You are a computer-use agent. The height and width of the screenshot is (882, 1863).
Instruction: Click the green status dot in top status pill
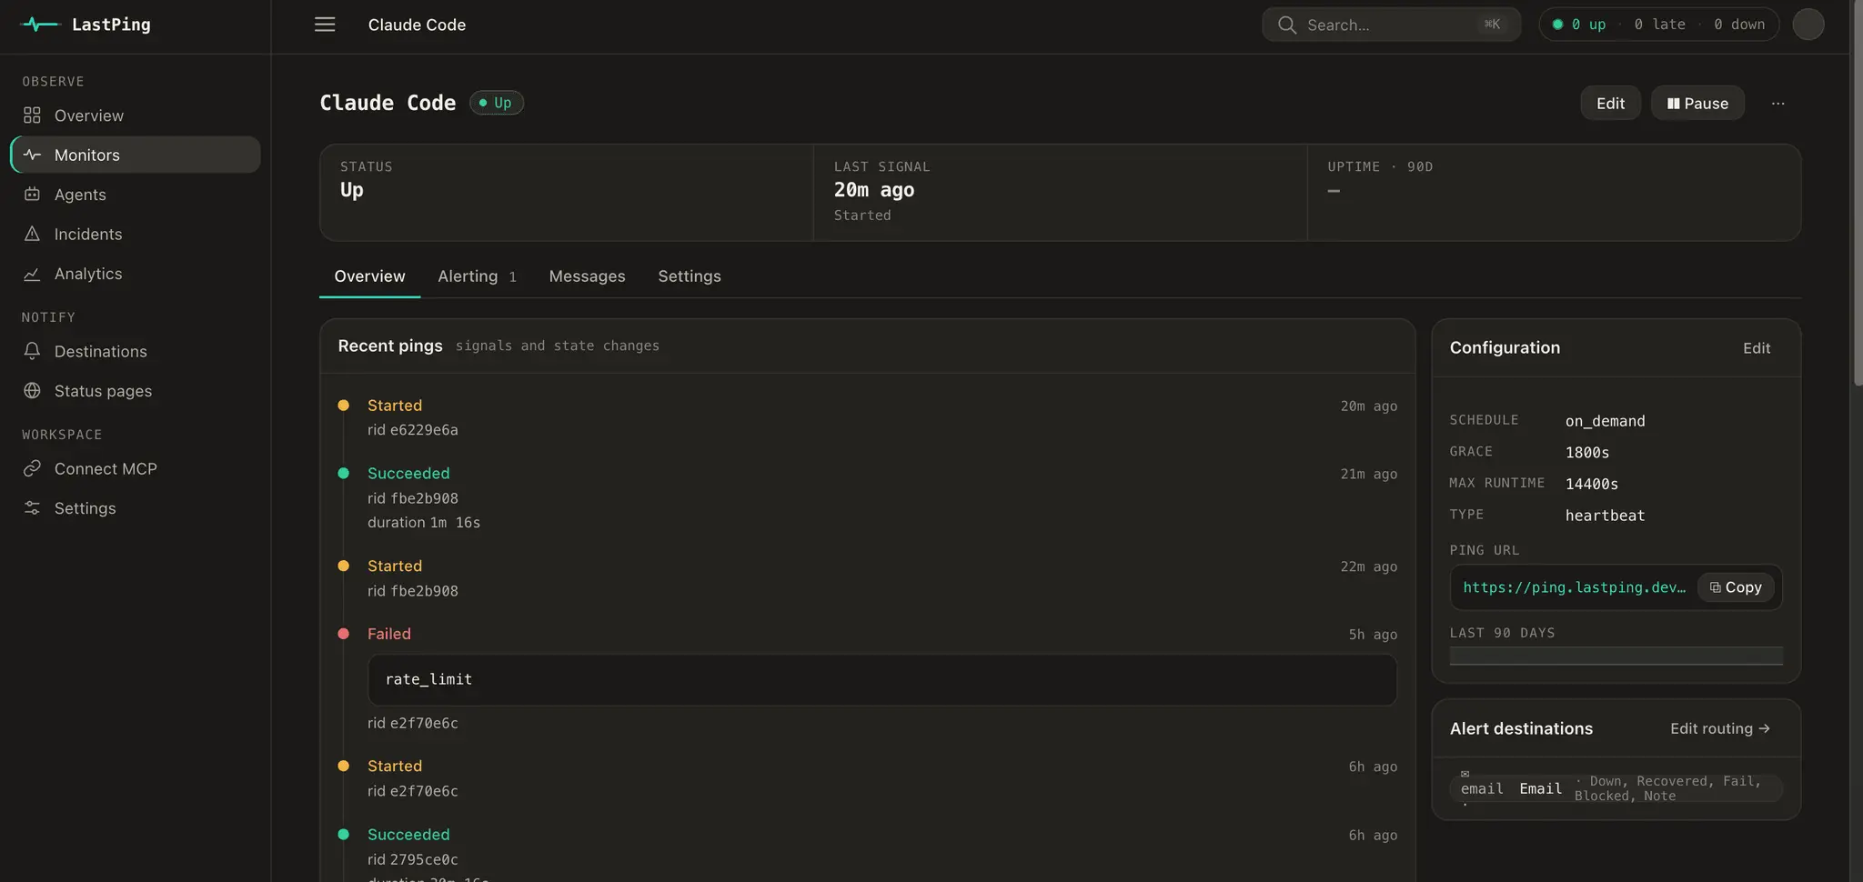click(1557, 25)
